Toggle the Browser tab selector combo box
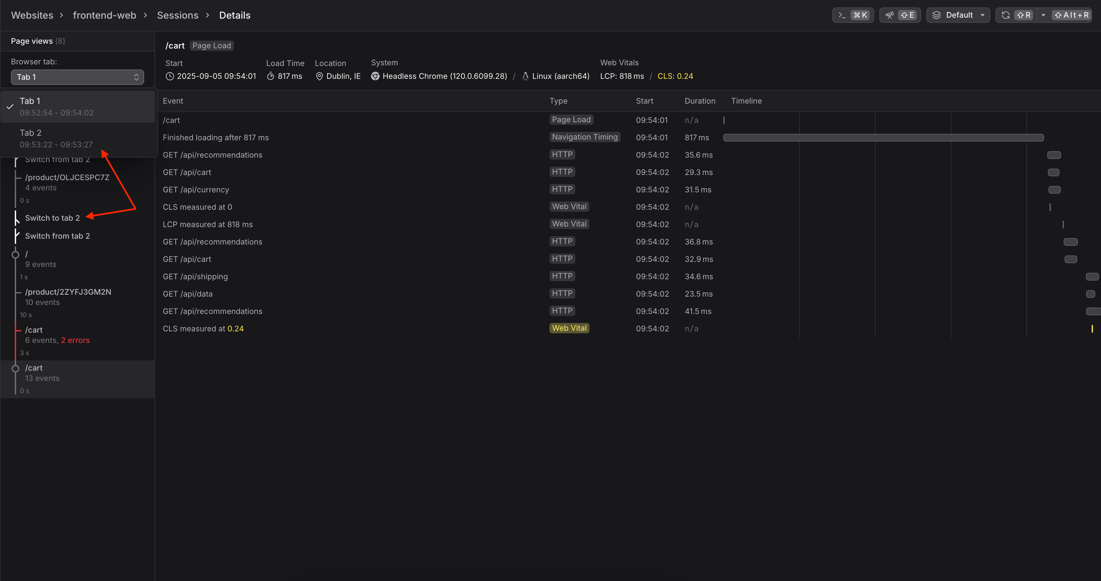This screenshot has height=581, width=1101. point(77,77)
